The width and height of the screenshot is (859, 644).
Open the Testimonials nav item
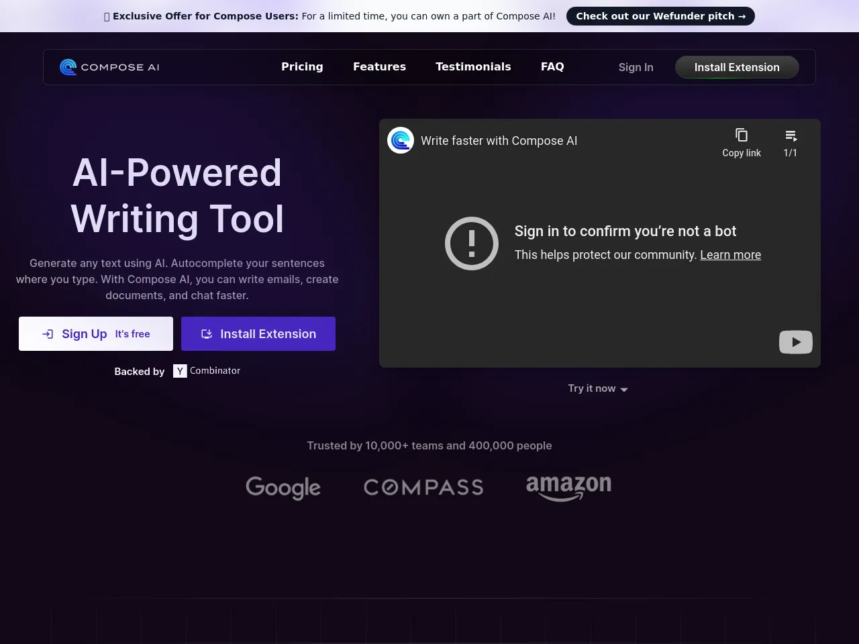point(473,67)
